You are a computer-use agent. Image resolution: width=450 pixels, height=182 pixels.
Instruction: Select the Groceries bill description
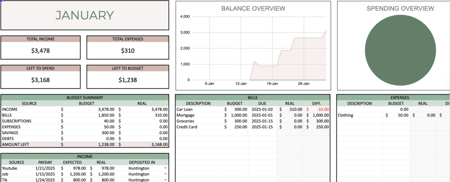[x=185, y=121]
